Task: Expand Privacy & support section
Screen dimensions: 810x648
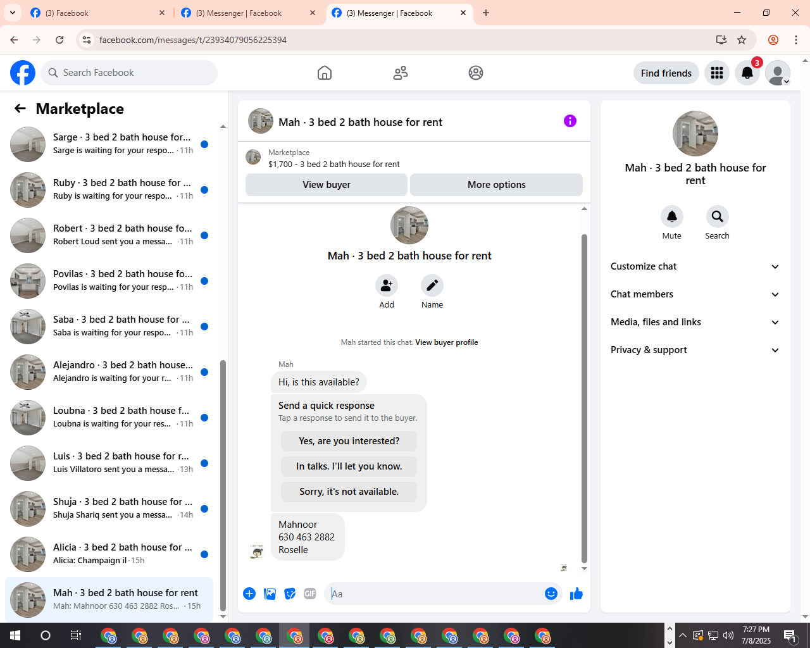Action: pyautogui.click(x=695, y=350)
